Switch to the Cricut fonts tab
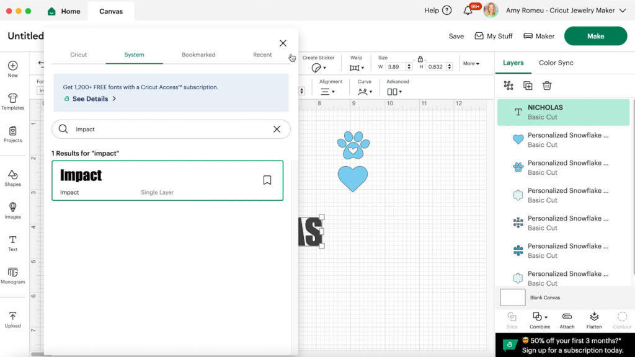This screenshot has width=635, height=357. pyautogui.click(x=79, y=55)
